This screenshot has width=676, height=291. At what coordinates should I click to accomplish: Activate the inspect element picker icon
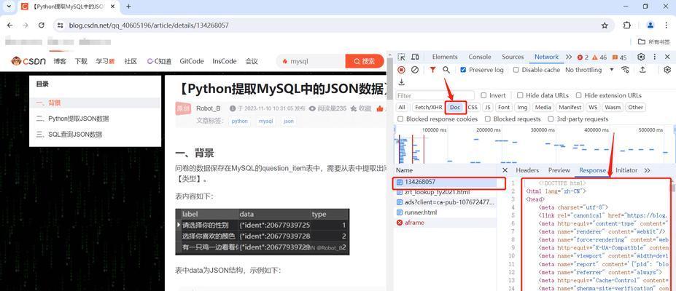click(x=401, y=57)
